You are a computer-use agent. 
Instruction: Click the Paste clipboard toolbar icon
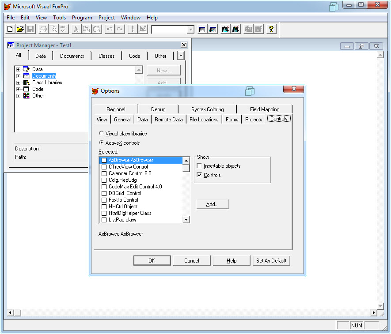96,30
